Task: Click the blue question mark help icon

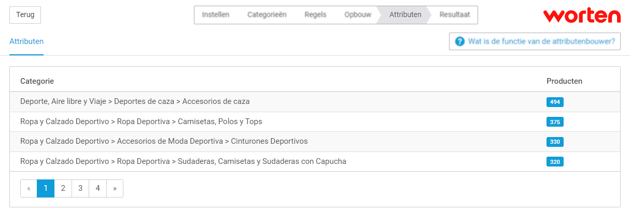Action: [x=459, y=41]
